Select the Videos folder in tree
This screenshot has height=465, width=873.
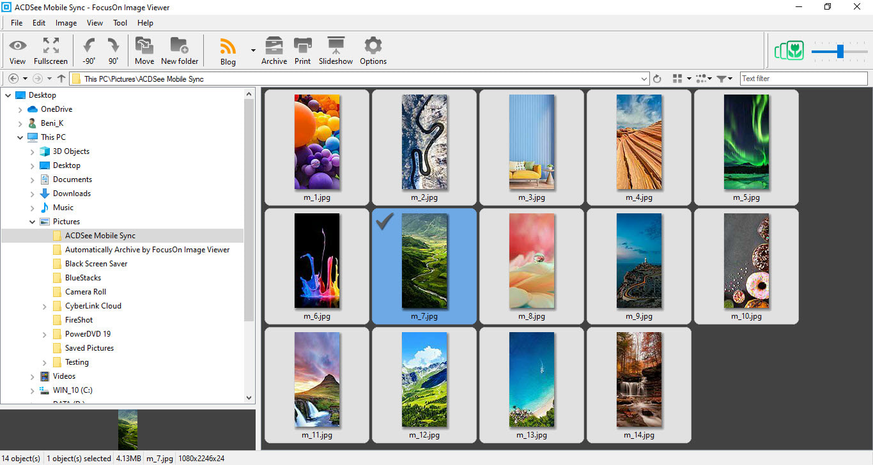tap(64, 376)
